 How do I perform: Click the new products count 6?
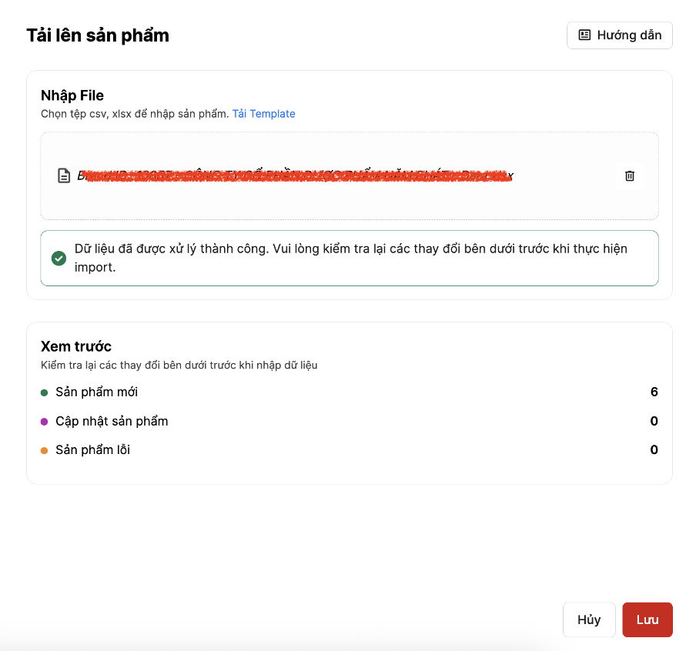click(654, 392)
